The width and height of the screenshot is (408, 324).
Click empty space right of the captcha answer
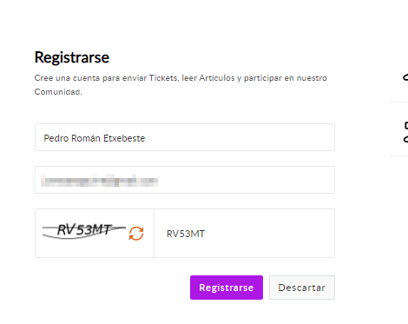coord(269,234)
